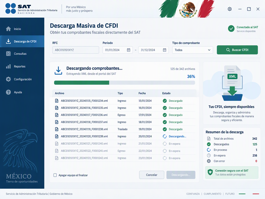Open the end date calendar icon

[164, 50]
